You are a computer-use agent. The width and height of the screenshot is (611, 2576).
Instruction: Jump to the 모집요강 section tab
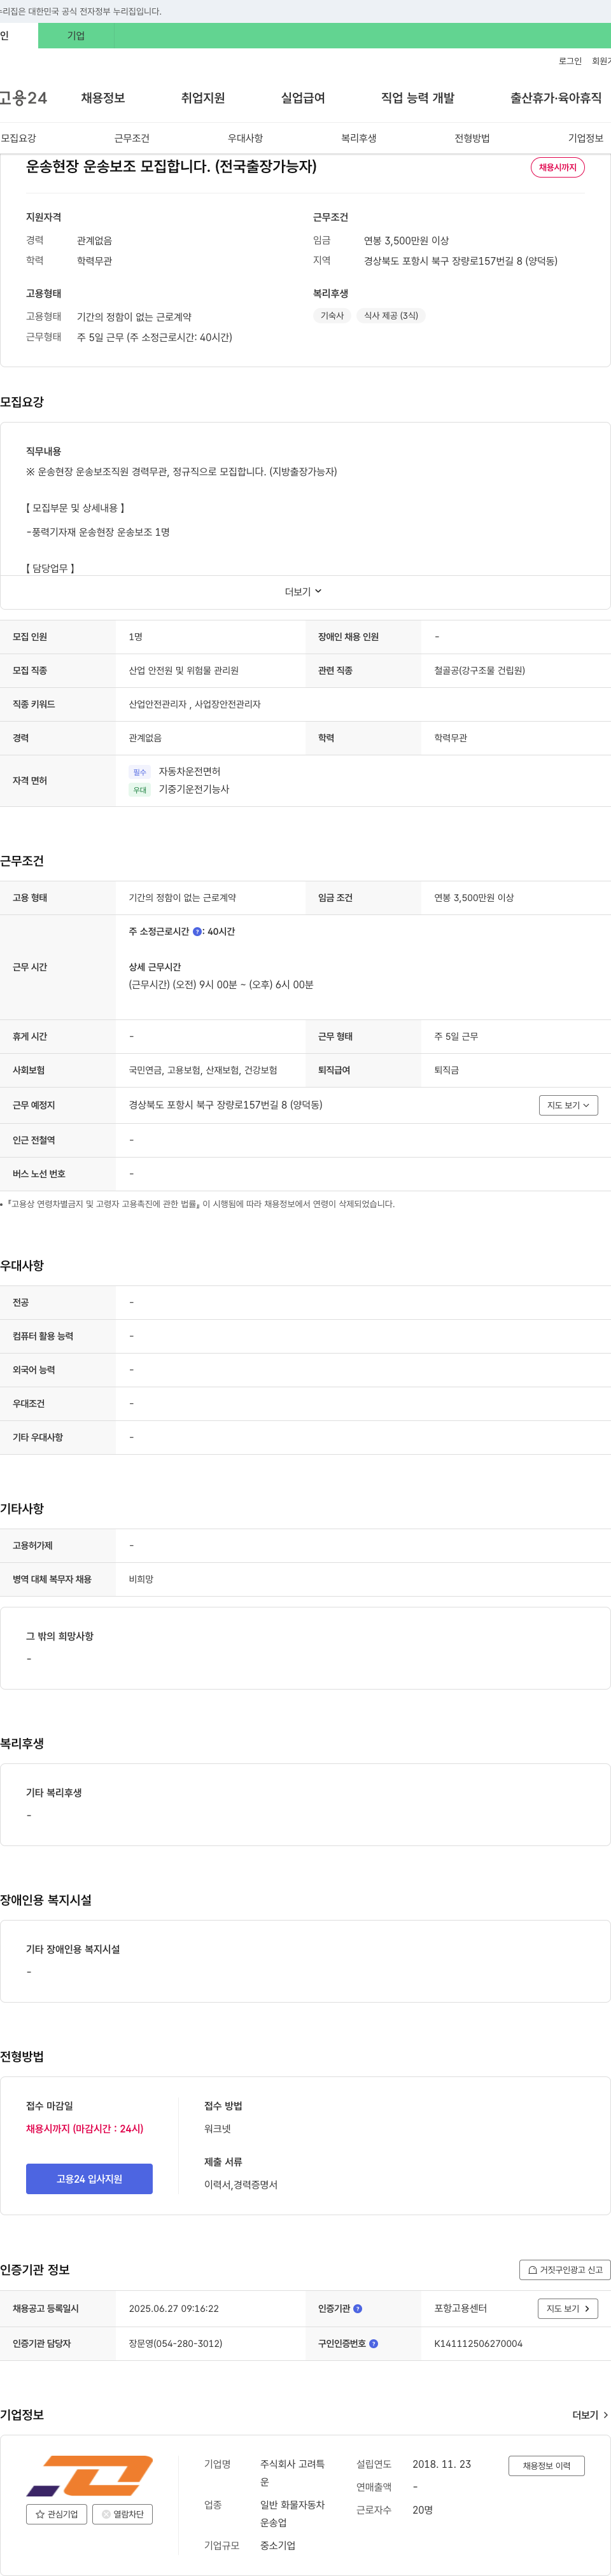[18, 138]
